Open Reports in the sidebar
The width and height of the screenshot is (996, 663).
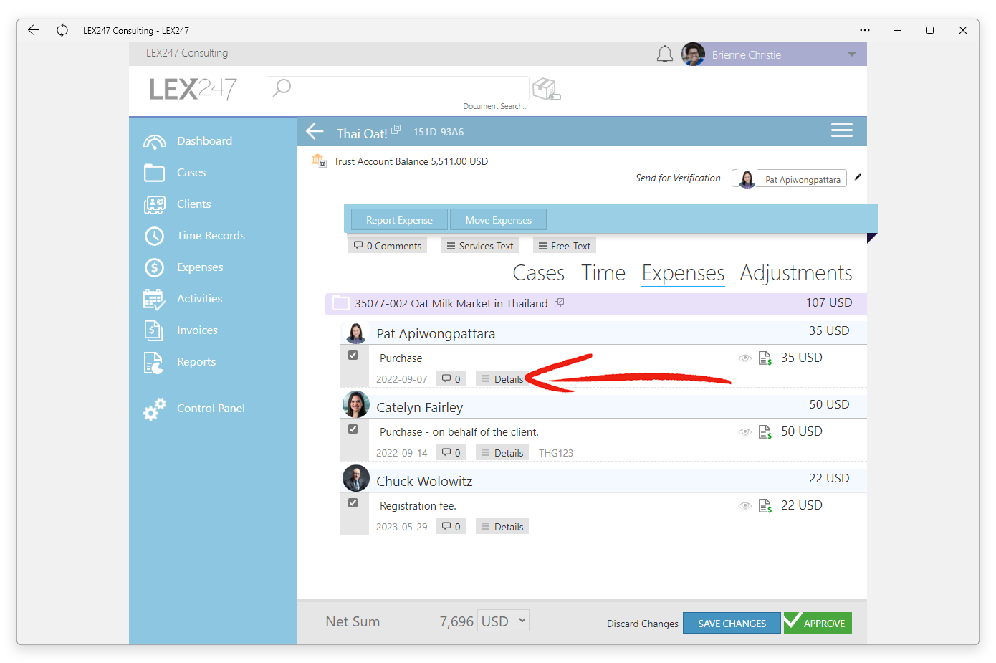(196, 362)
